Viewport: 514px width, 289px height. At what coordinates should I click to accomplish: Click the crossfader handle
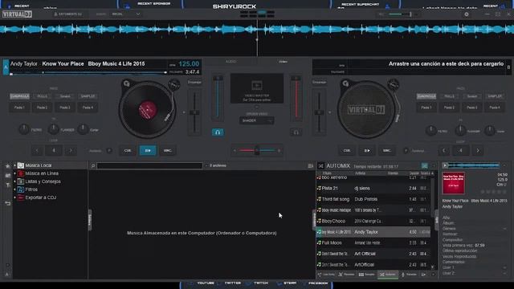click(x=257, y=150)
